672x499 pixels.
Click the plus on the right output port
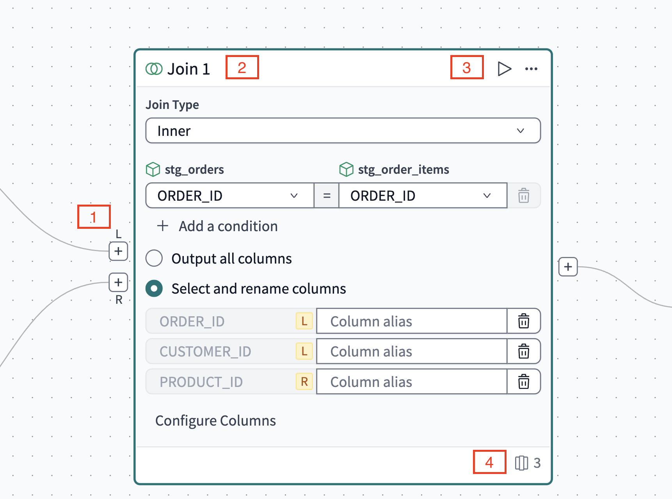568,267
